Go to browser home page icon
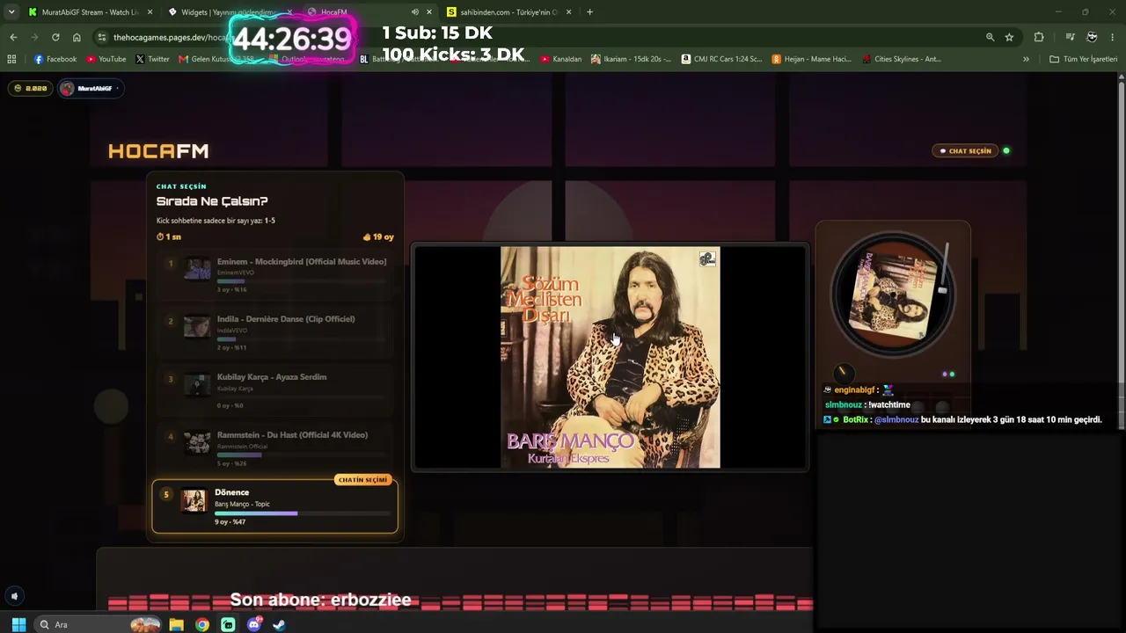The width and height of the screenshot is (1126, 633). (x=77, y=37)
